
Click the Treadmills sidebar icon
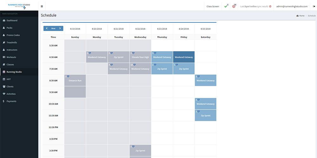click(4, 43)
